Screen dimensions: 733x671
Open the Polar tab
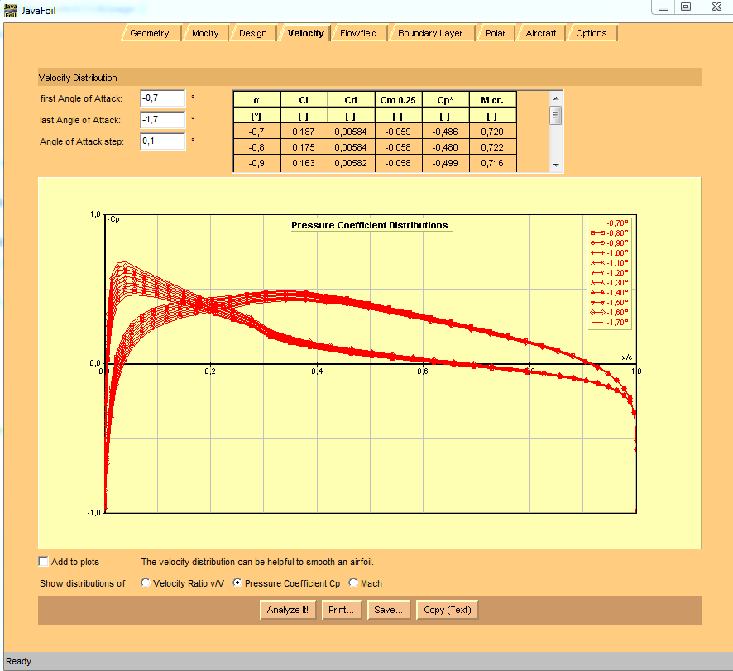pyautogui.click(x=496, y=33)
